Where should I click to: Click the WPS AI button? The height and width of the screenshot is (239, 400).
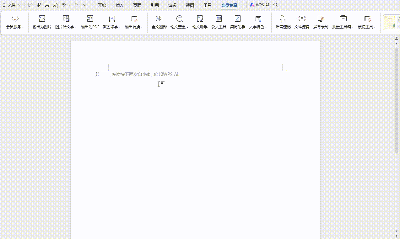260,5
